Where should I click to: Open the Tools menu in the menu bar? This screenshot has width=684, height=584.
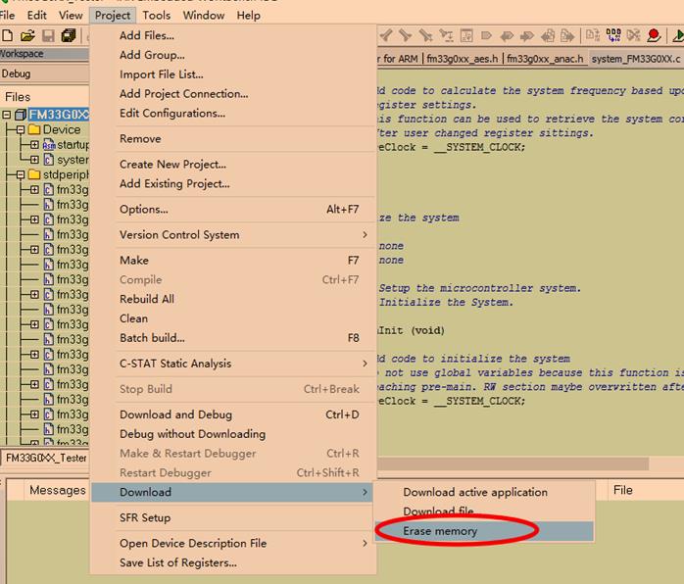pyautogui.click(x=156, y=15)
